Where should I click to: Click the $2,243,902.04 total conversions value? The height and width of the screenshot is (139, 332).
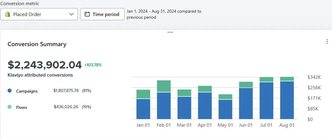point(45,65)
